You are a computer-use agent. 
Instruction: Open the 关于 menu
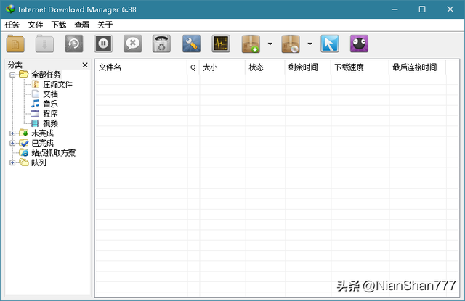tap(105, 25)
